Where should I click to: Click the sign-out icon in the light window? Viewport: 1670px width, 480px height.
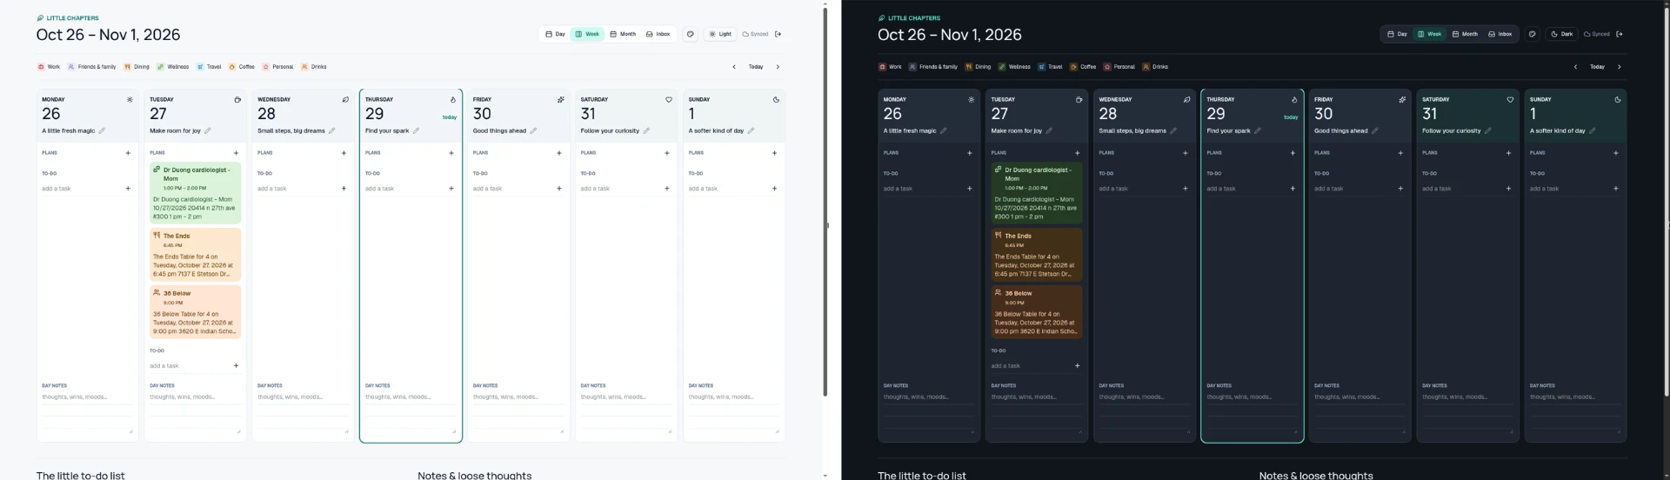(x=778, y=34)
